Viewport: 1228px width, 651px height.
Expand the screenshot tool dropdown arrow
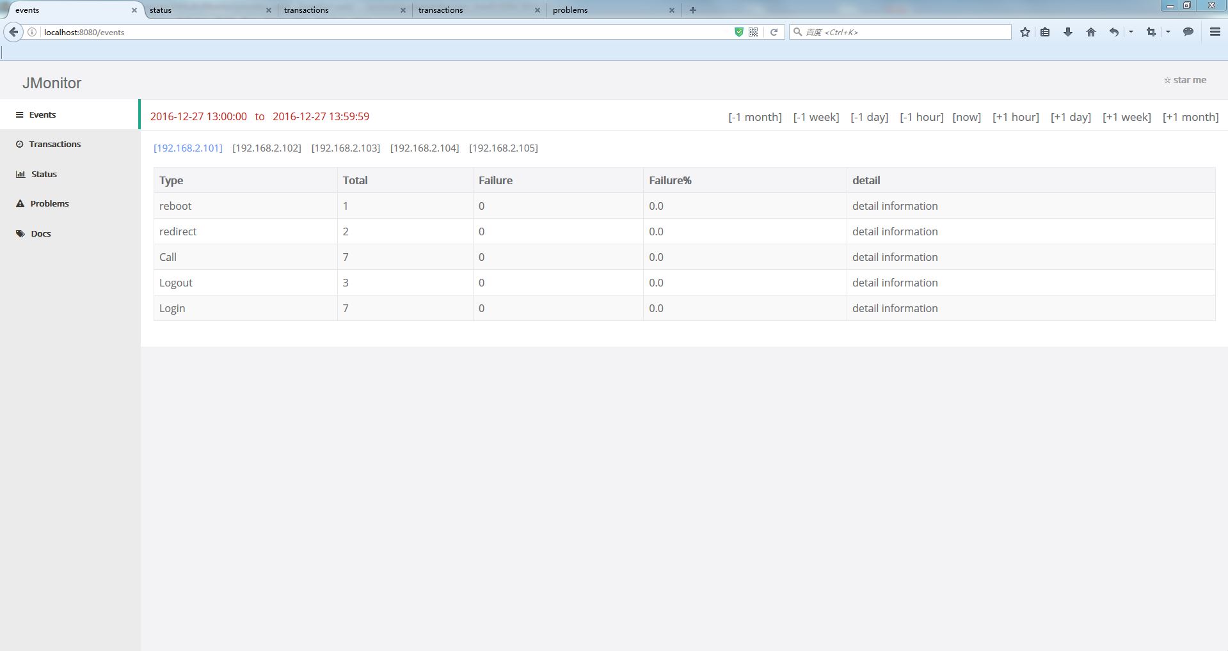(x=1167, y=32)
